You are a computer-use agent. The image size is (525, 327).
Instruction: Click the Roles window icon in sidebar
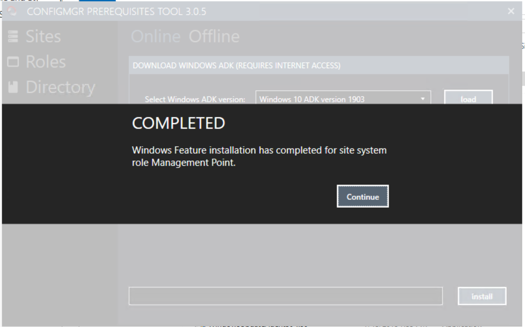tap(13, 62)
